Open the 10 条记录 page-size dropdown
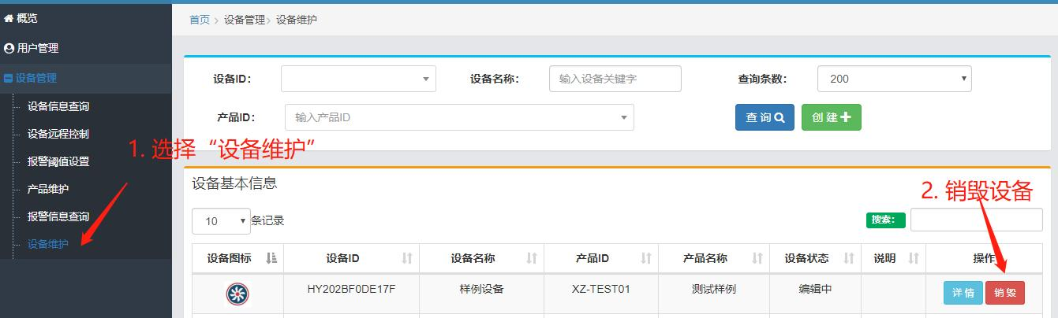The height and width of the screenshot is (318, 1058). (x=221, y=221)
